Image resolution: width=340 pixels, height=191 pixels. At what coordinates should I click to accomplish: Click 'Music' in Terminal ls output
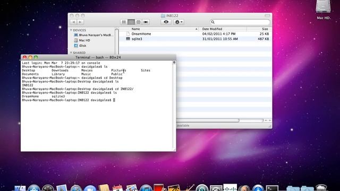(x=86, y=74)
